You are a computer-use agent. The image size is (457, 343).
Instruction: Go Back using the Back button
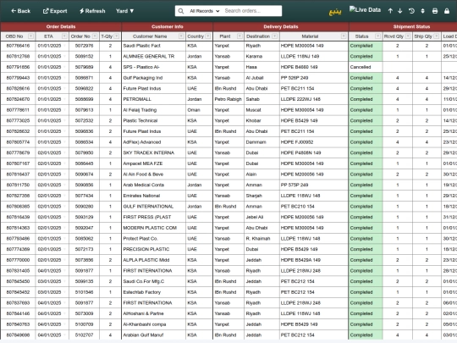coord(20,11)
